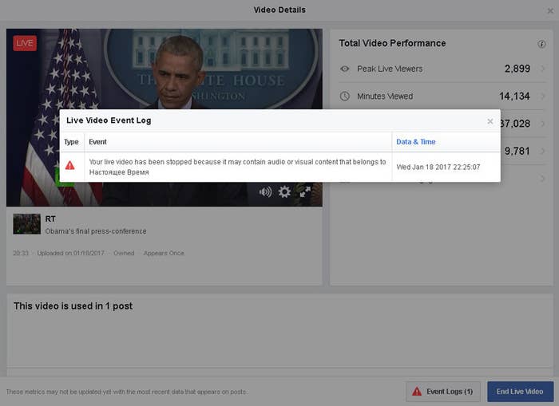Close the Video Details dialog

click(550, 10)
